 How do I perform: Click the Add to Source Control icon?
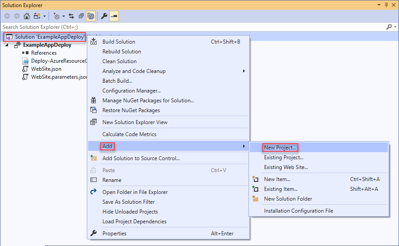pyautogui.click(x=94, y=158)
